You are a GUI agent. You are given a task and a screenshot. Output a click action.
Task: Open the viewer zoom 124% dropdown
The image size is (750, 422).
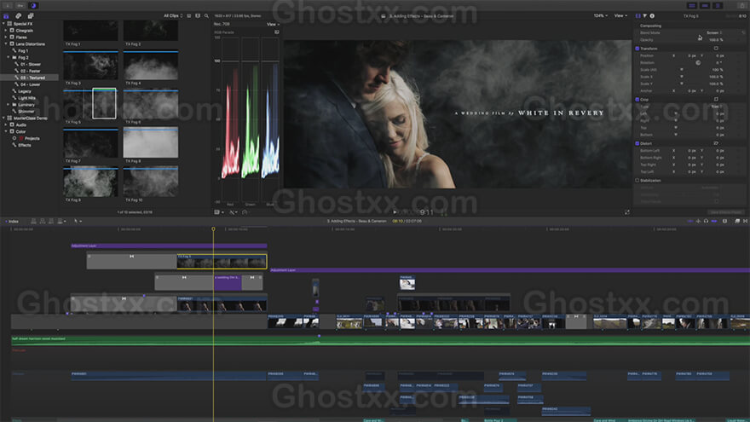601,16
